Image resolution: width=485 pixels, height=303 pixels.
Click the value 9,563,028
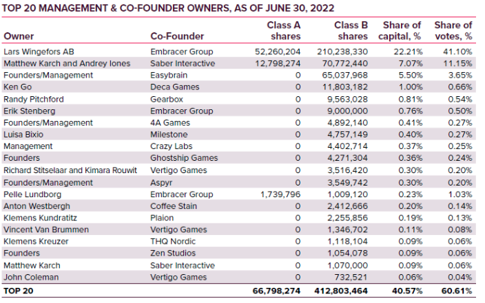coord(347,100)
